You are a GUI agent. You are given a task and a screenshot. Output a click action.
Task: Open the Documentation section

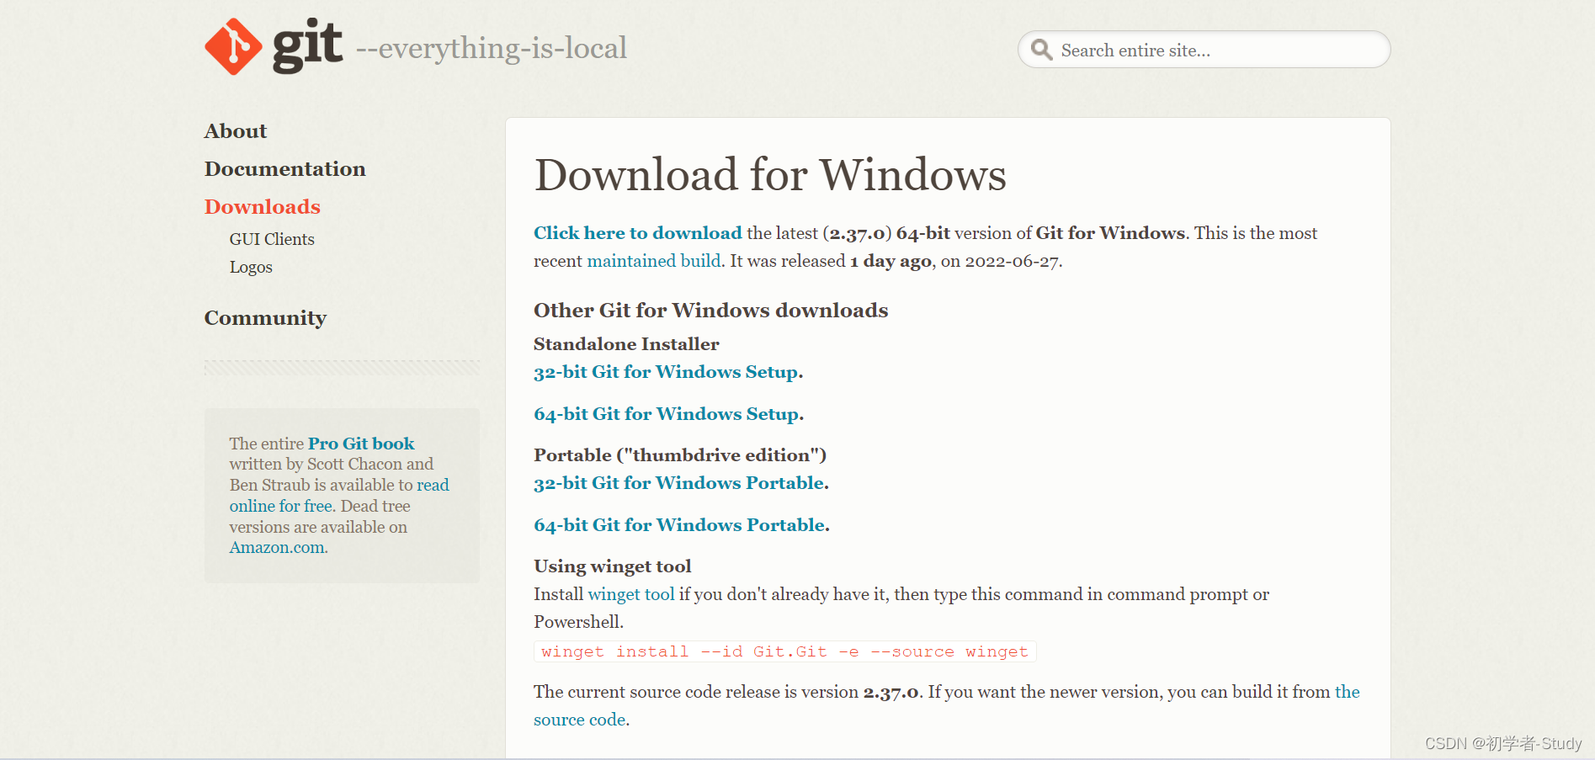(285, 169)
